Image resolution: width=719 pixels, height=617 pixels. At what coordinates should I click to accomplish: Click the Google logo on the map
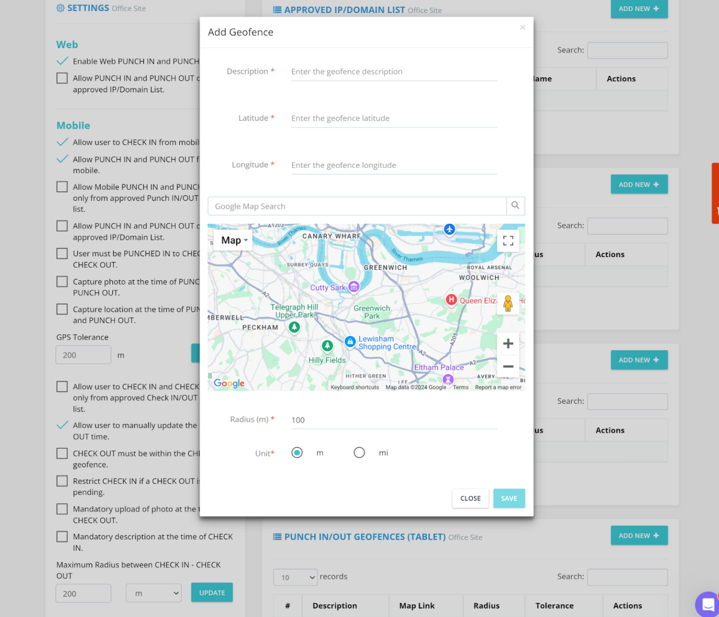click(228, 383)
